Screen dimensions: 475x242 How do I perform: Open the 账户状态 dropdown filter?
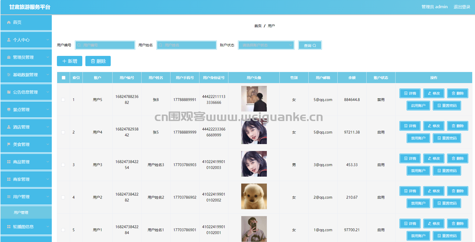[266, 45]
